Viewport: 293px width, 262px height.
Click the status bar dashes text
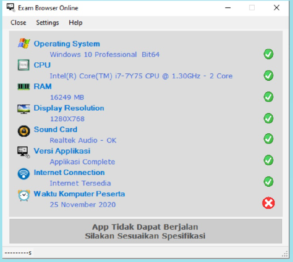click(18, 253)
